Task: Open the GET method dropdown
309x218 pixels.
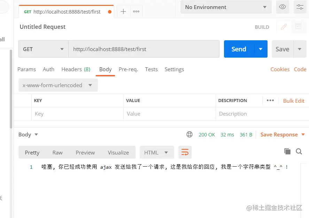Action: click(43, 49)
